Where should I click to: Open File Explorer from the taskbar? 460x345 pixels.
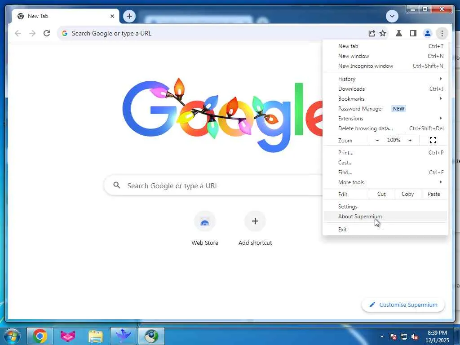pos(96,336)
